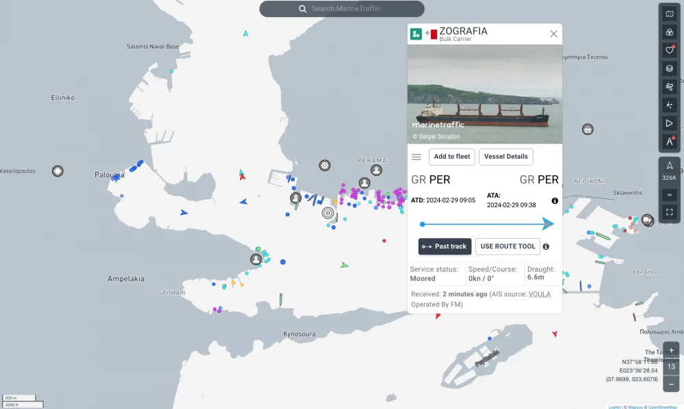Open My Fleets via the heart icon
Screen dimensions: 684x409
669,50
